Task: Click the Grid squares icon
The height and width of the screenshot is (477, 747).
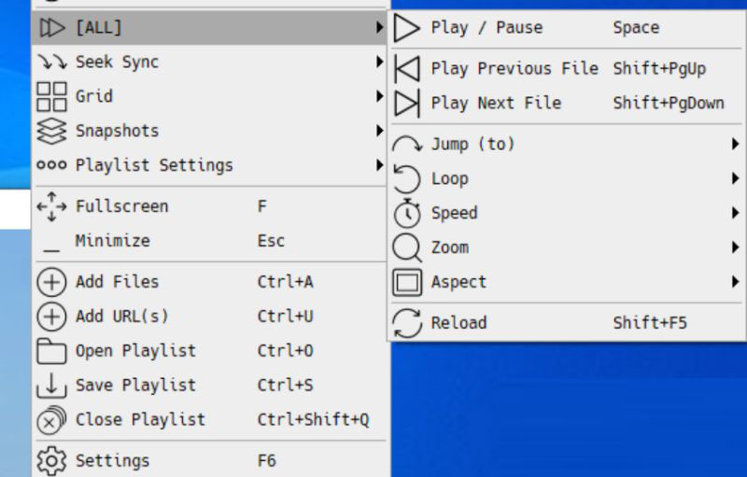Action: pos(51,96)
